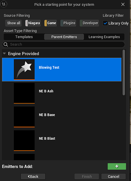Select the NE B Base thumbnail

click(24, 117)
